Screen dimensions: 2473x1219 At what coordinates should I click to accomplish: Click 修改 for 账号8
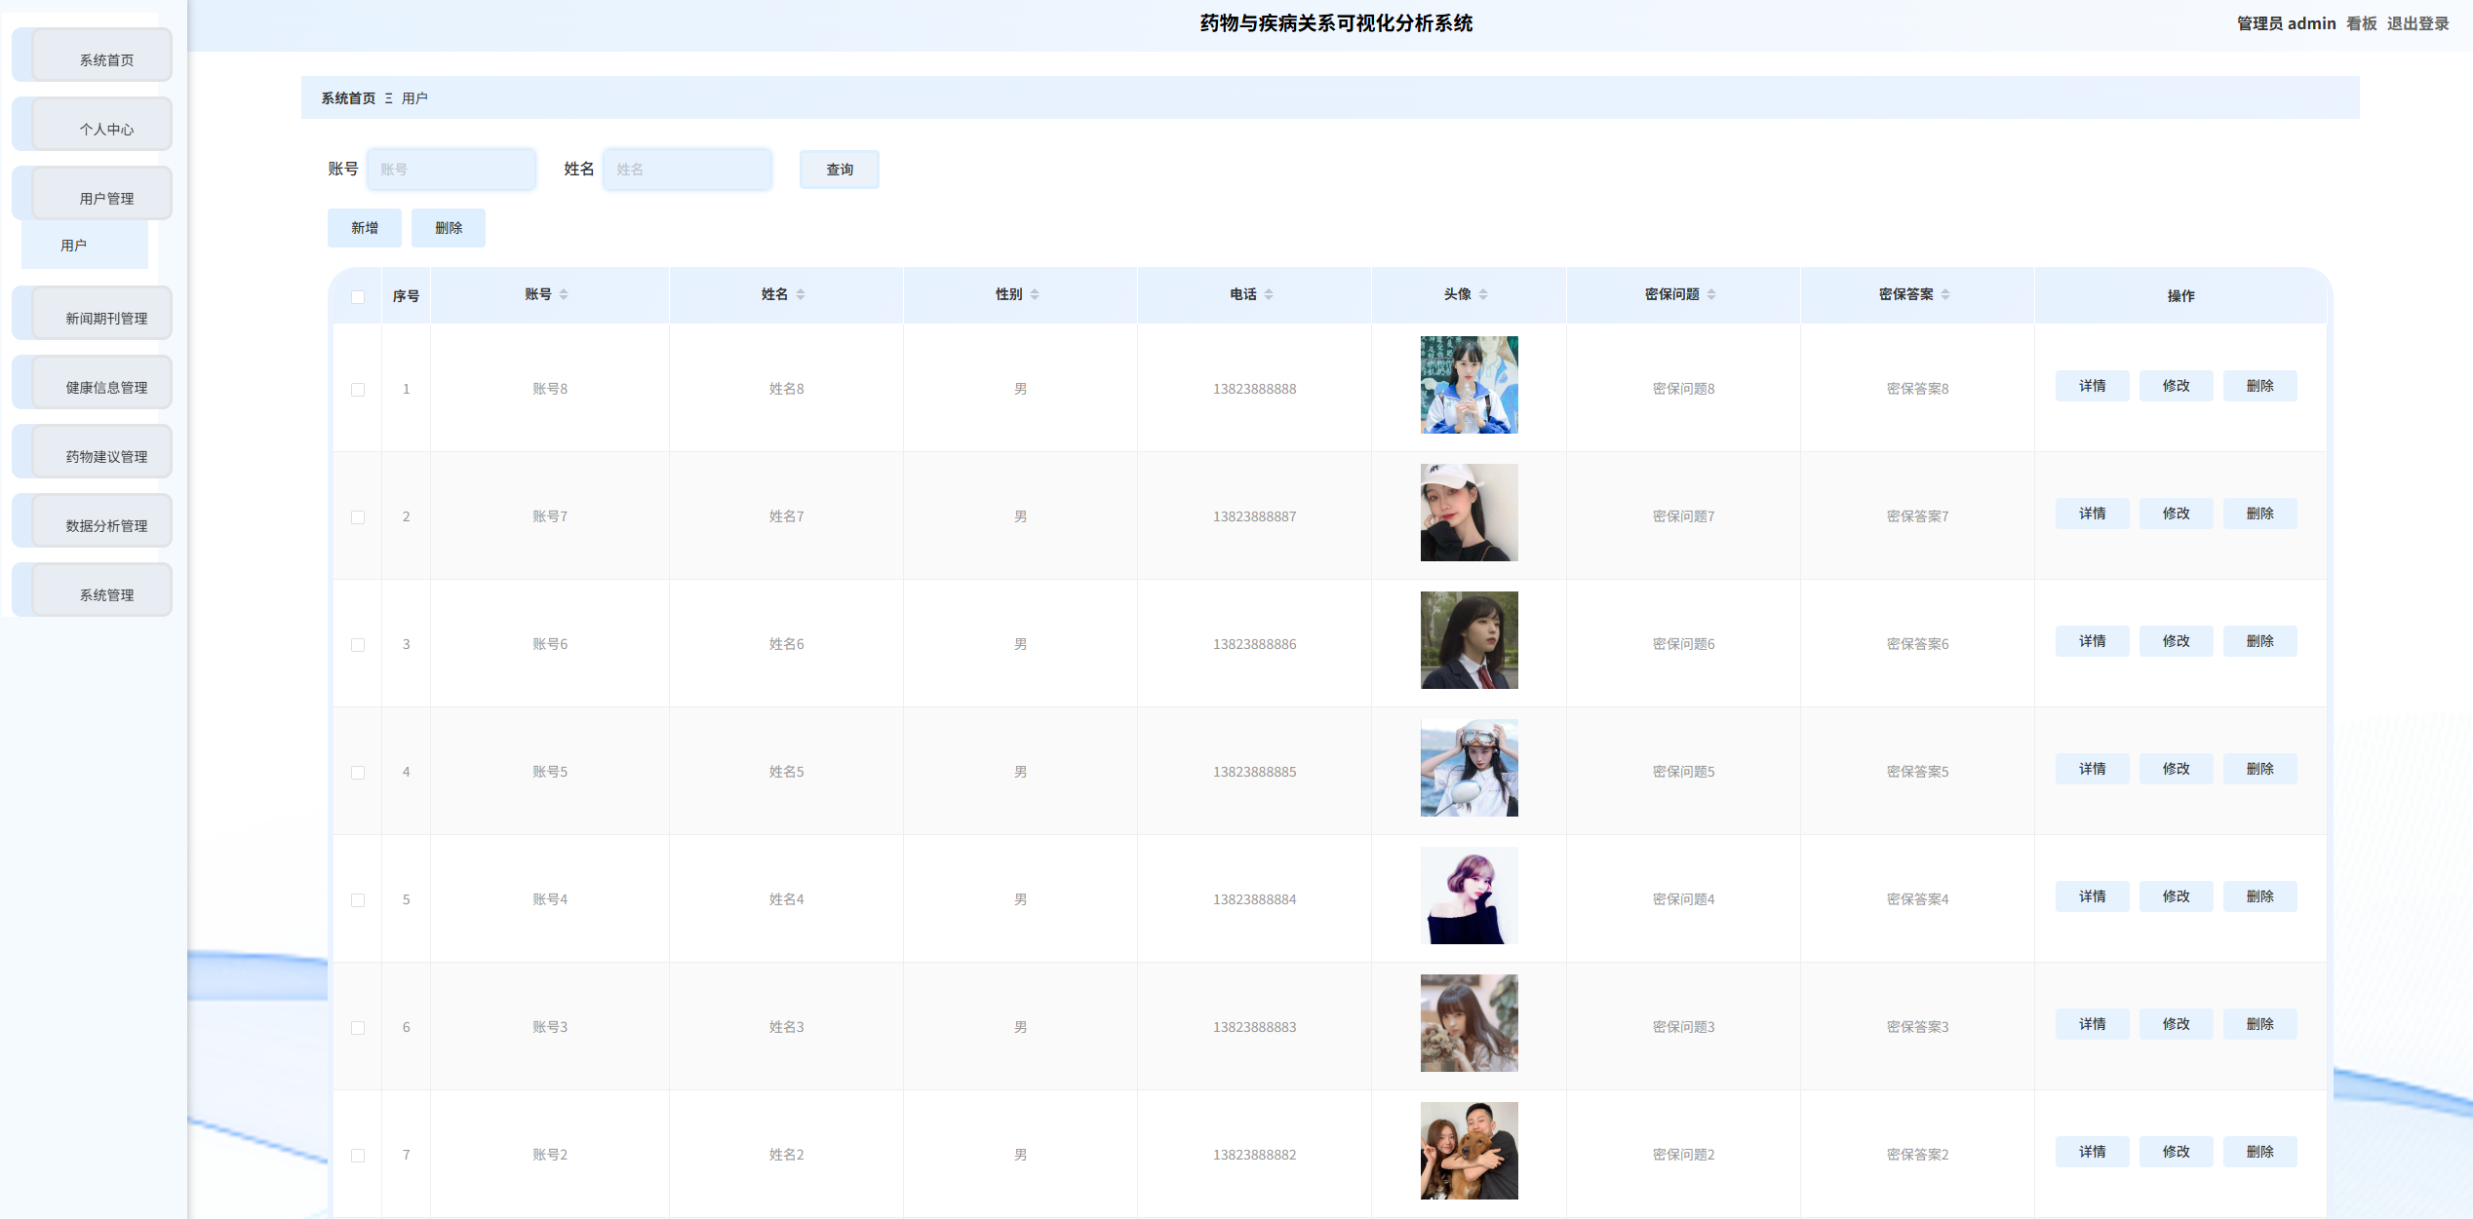[x=2177, y=386]
